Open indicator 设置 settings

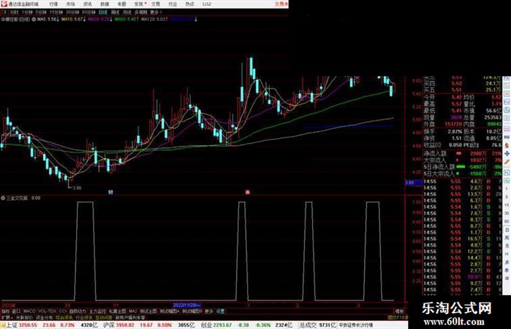click(221, 311)
